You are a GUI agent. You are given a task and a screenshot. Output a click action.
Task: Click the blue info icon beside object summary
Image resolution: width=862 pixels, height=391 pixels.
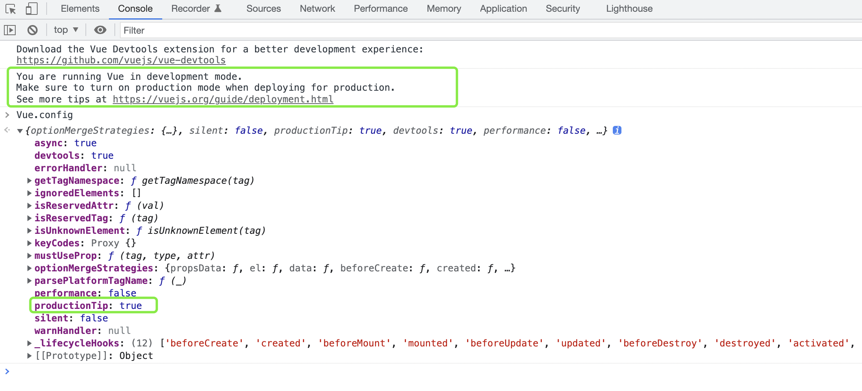point(617,130)
